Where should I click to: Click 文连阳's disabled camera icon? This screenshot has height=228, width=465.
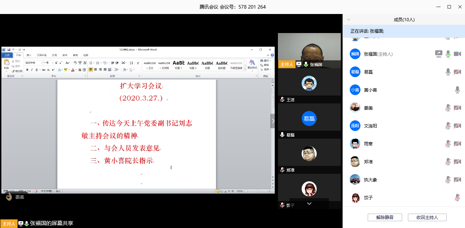pos(457,126)
